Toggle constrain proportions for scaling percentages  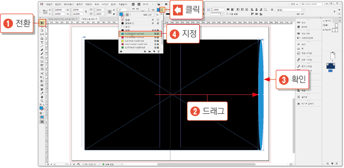(110, 12)
